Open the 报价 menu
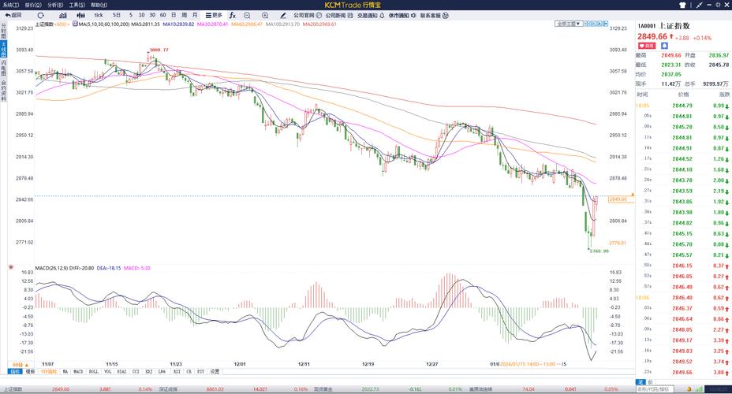Viewport: 732px width, 394px height. (x=33, y=5)
